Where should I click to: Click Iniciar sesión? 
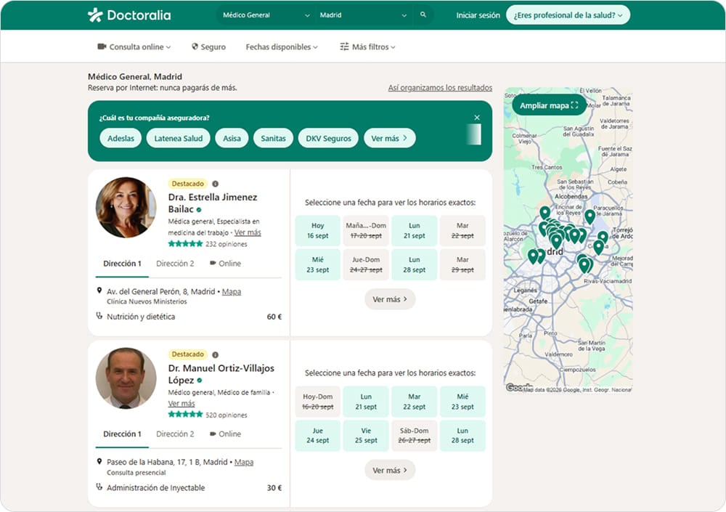[478, 15]
